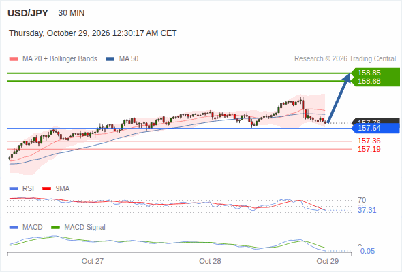Click the MA 20 + Bollinger Bands label

[x=60, y=59]
